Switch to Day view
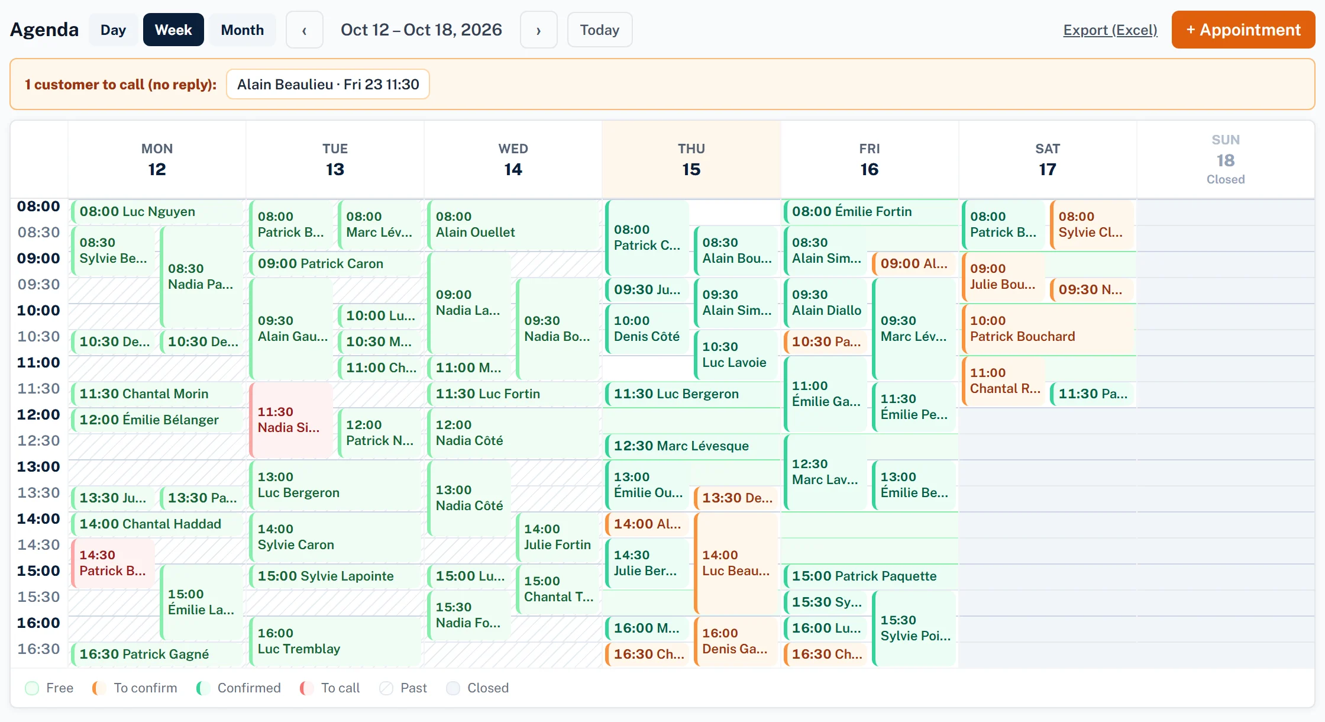Screen dimensions: 1325x722 click(113, 30)
